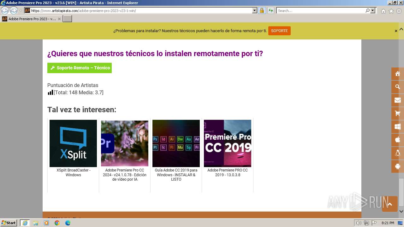
Task: Launch Microsoft Edge from the taskbar
Action: pos(68,223)
